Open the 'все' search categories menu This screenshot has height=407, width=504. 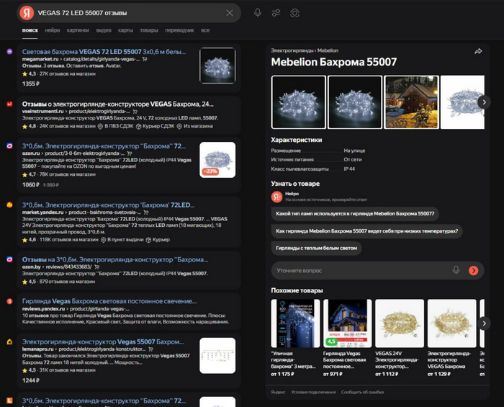(205, 31)
